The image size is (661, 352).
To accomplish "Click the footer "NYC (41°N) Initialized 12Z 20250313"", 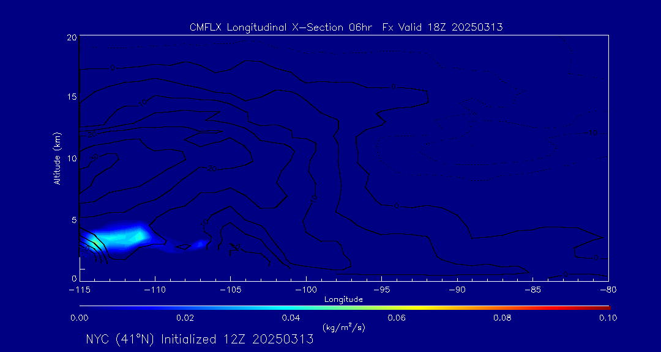I will (x=200, y=339).
